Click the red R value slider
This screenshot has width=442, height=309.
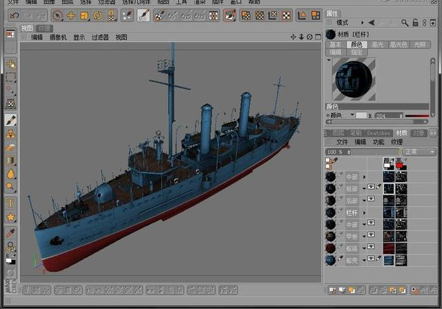417,116
